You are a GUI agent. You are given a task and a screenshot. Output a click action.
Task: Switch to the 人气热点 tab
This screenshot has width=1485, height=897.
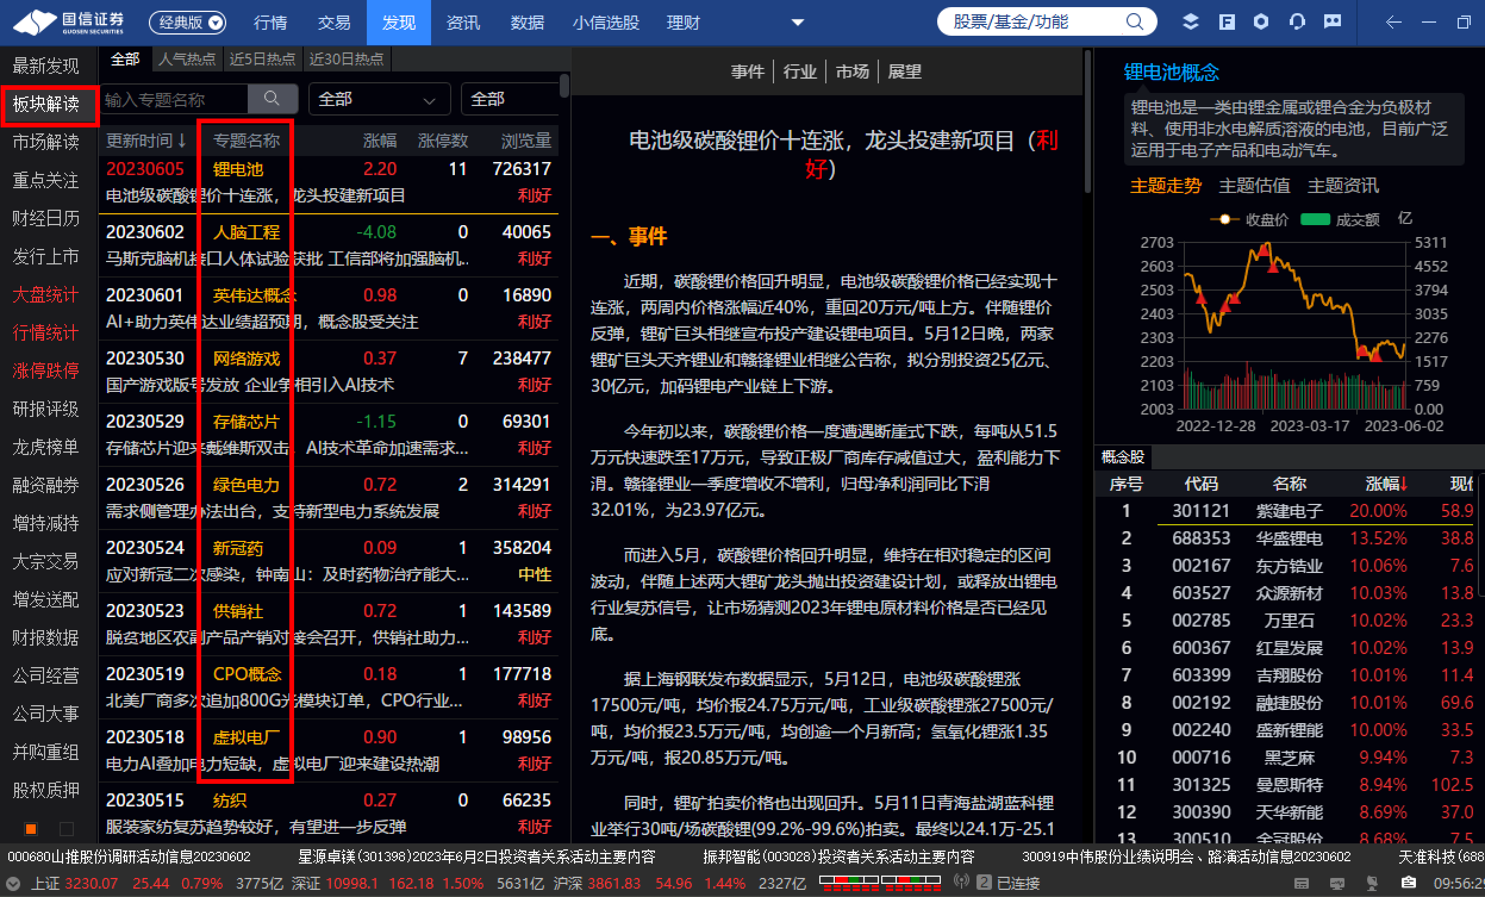coord(187,59)
